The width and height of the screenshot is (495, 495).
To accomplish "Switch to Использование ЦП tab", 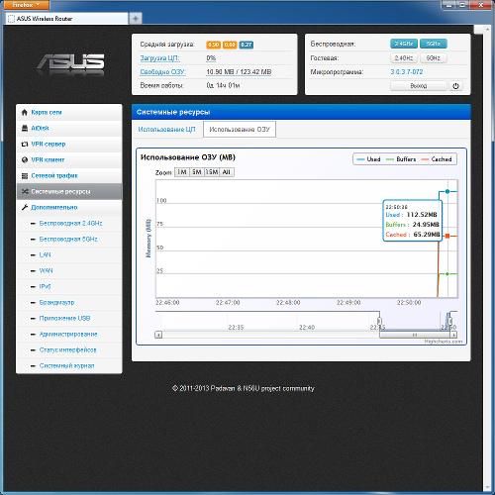I will (x=166, y=130).
